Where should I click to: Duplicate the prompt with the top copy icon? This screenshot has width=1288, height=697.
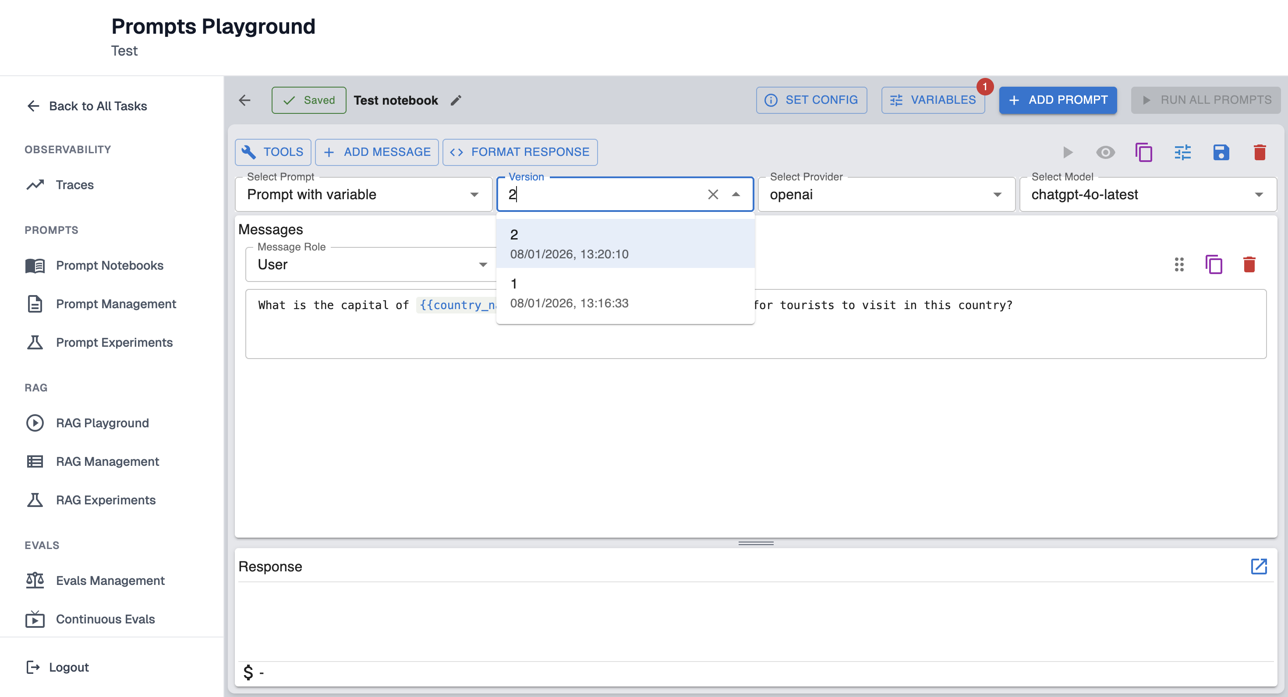click(x=1143, y=152)
